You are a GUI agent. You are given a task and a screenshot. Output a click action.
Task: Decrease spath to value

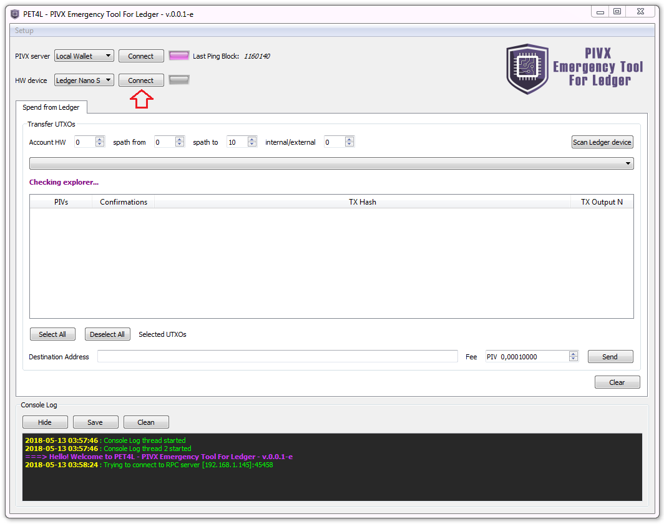252,144
